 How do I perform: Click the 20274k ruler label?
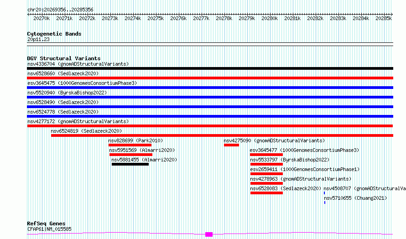(133, 19)
